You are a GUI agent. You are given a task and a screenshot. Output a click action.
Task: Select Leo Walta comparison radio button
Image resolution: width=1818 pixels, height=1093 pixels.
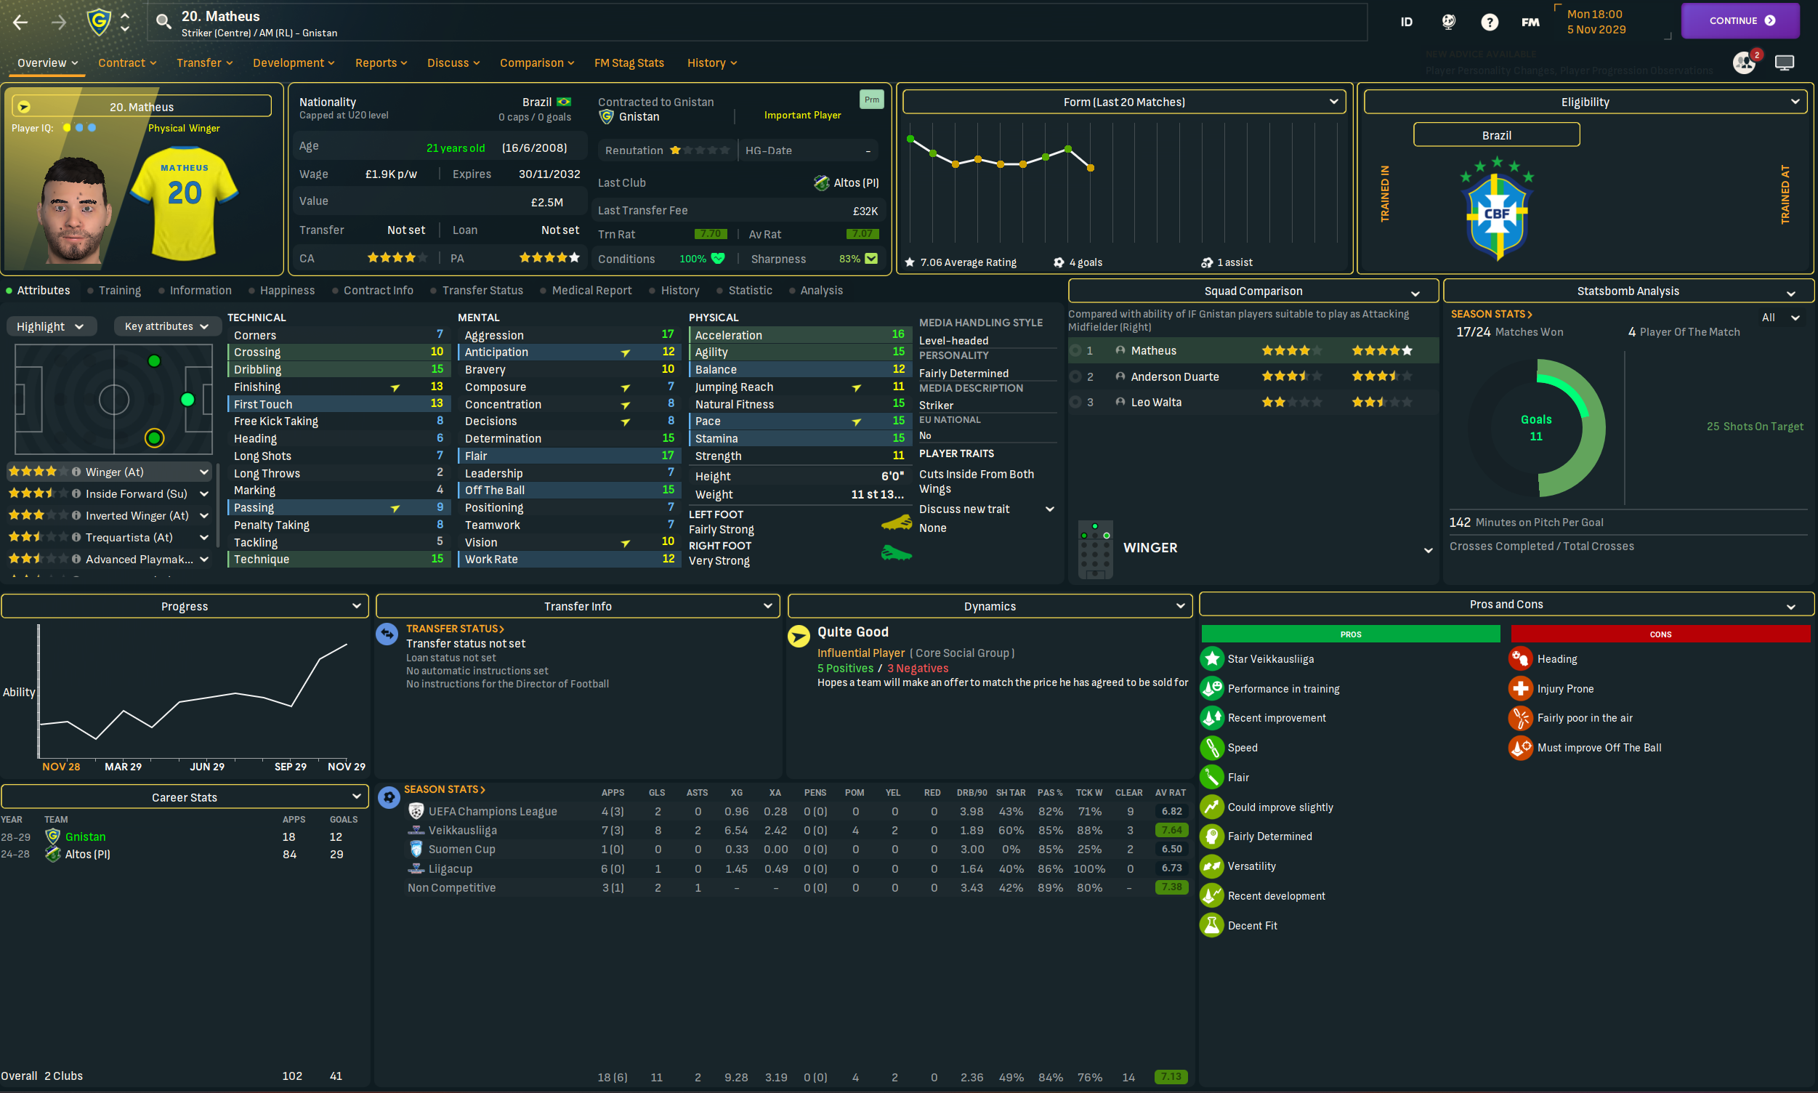click(x=1076, y=402)
